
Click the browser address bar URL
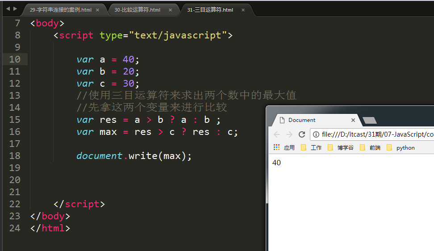(x=378, y=134)
